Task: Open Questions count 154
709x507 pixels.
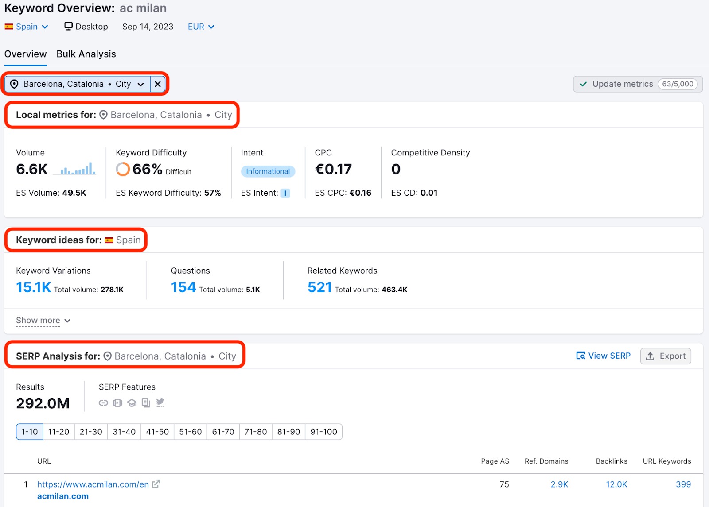Action: click(183, 287)
